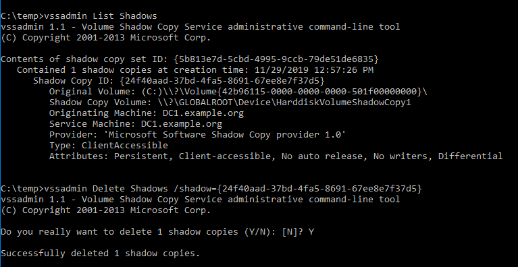Click the first vssadmin 1.1 tool banner line
The height and width of the screenshot is (267, 518).
tap(200, 27)
